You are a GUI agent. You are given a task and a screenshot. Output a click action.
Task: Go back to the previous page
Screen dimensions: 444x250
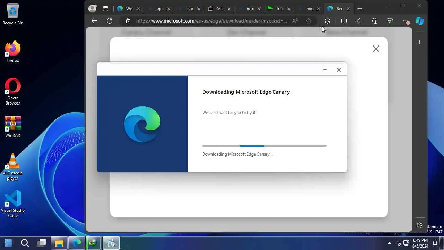point(94,21)
